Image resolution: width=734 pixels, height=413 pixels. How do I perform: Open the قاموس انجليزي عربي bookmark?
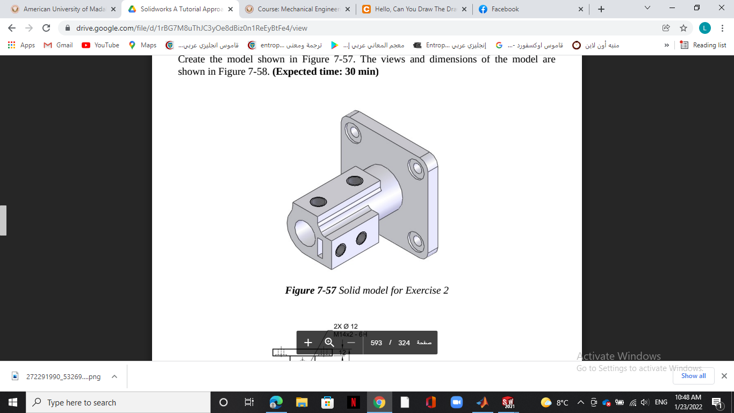coord(202,45)
